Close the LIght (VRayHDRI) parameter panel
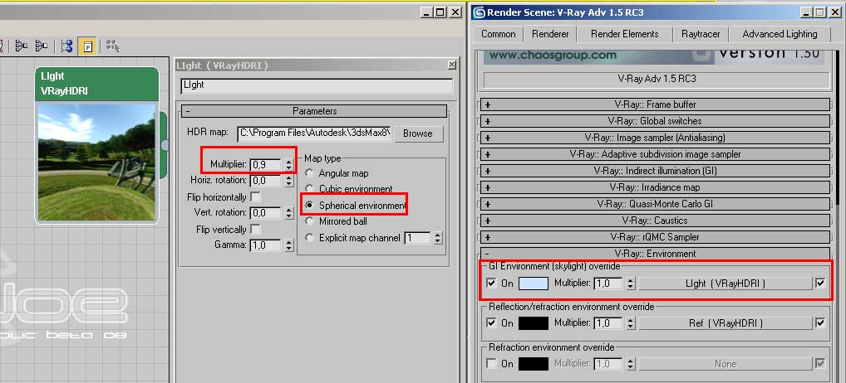The height and width of the screenshot is (383, 846). (451, 65)
